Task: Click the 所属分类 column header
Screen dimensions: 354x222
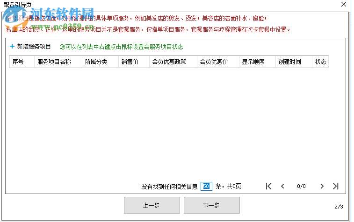Action: coord(100,62)
